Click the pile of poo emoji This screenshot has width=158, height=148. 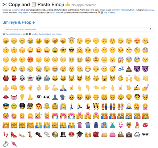[x=129, y=69]
